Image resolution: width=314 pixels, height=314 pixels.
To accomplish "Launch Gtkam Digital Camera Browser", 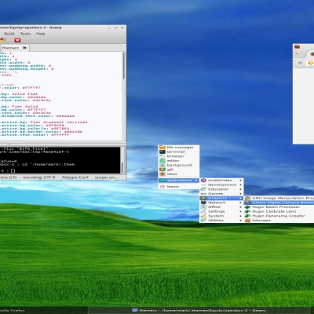I will [x=279, y=203].
